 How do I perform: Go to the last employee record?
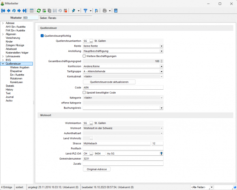pos(24,11)
